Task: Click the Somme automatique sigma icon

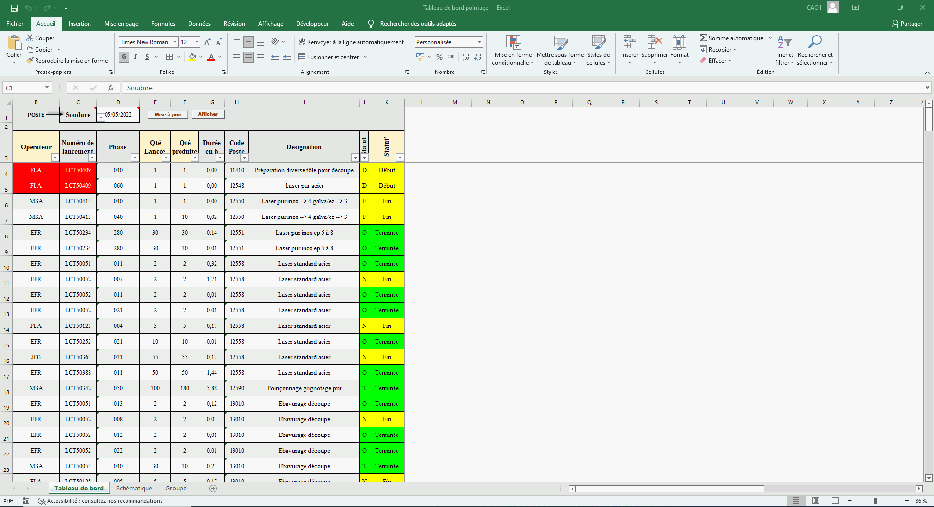Action: 703,38
